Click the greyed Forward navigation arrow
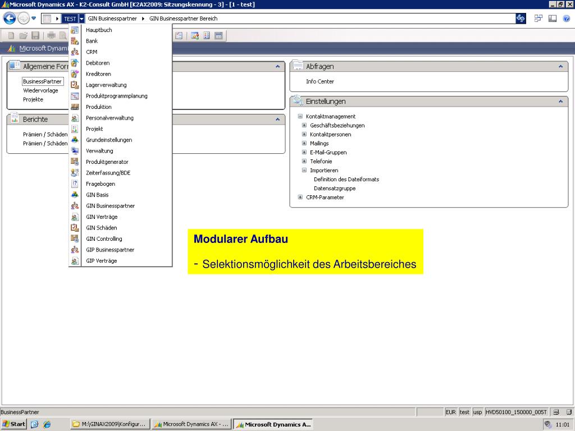This screenshot has height=431, width=575. 24,18
